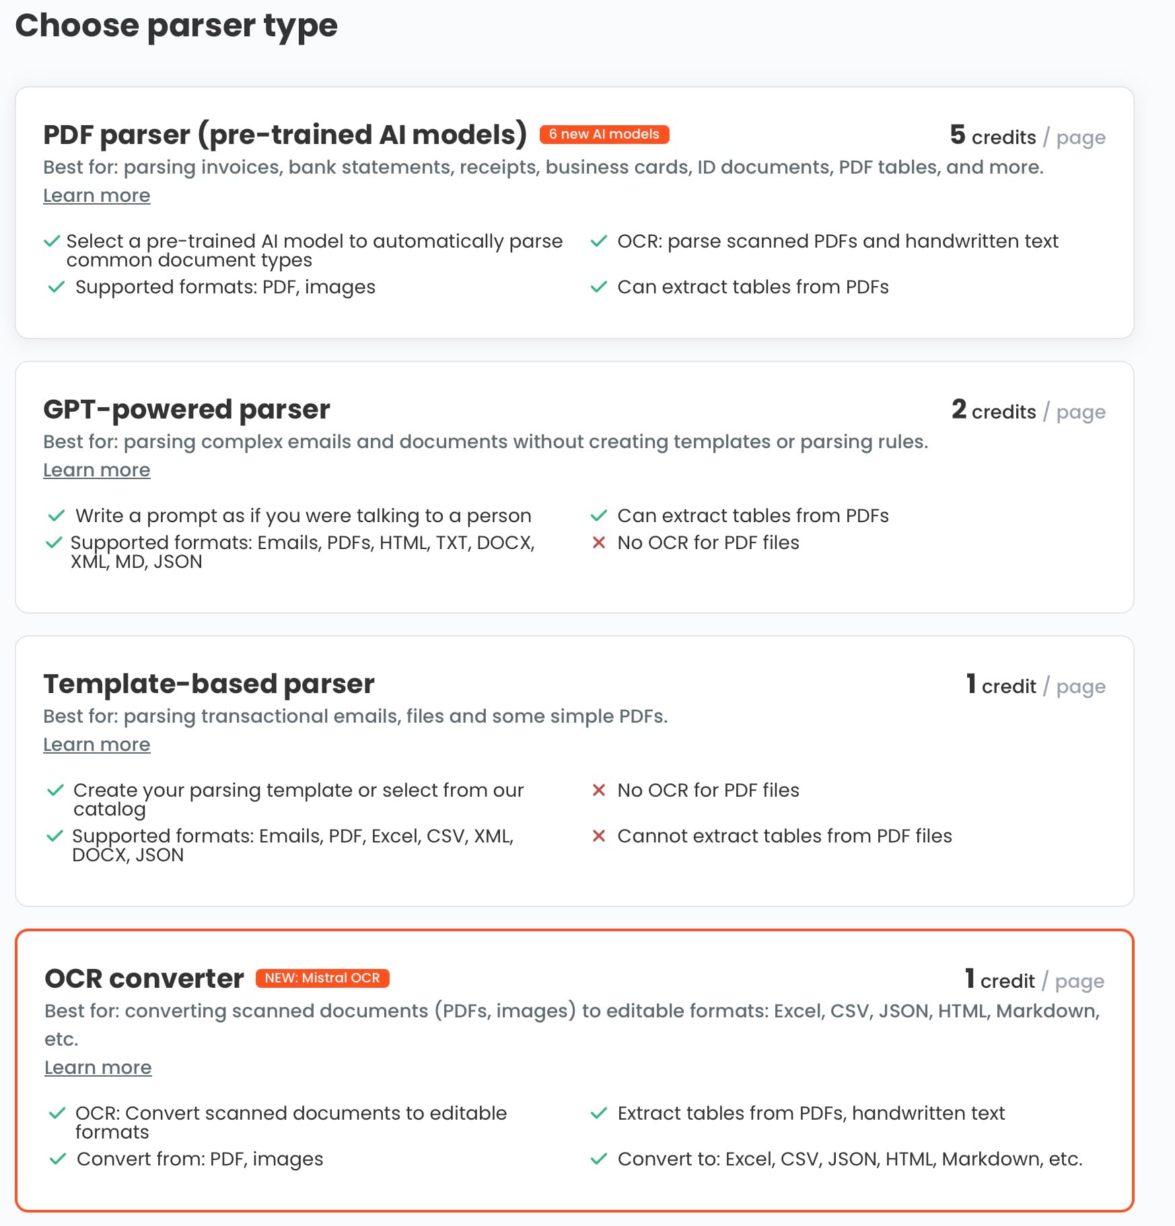Viewport: 1175px width, 1226px height.
Task: Click the '2 credits / page' price label
Action: coord(1028,410)
